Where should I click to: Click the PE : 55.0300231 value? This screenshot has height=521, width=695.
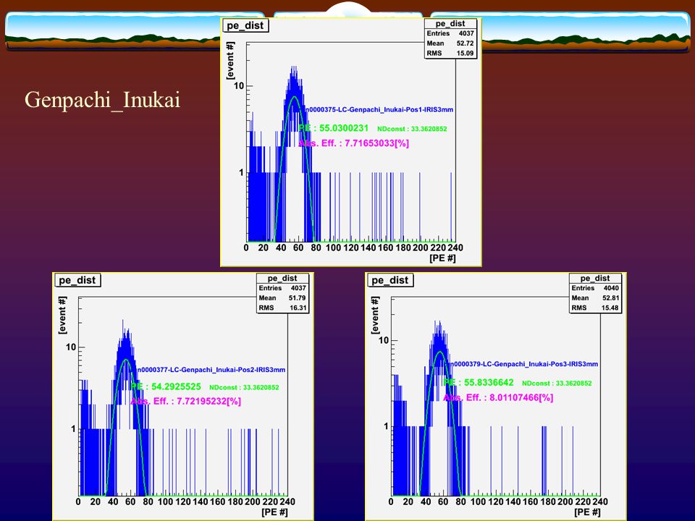pos(333,128)
